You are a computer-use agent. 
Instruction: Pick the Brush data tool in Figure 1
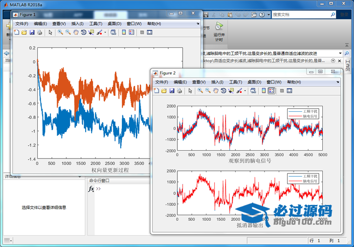[100, 33]
